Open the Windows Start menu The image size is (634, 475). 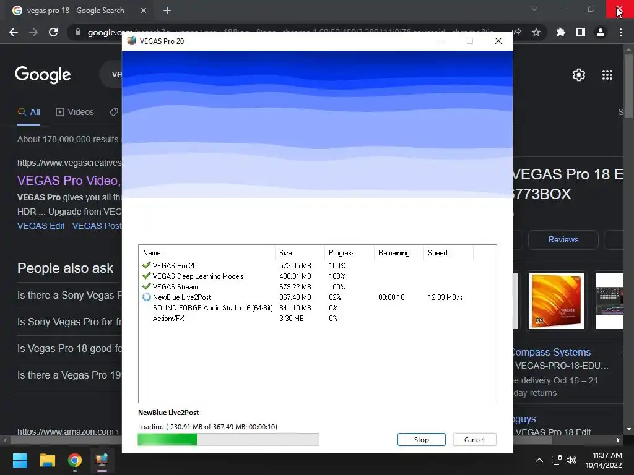point(20,460)
